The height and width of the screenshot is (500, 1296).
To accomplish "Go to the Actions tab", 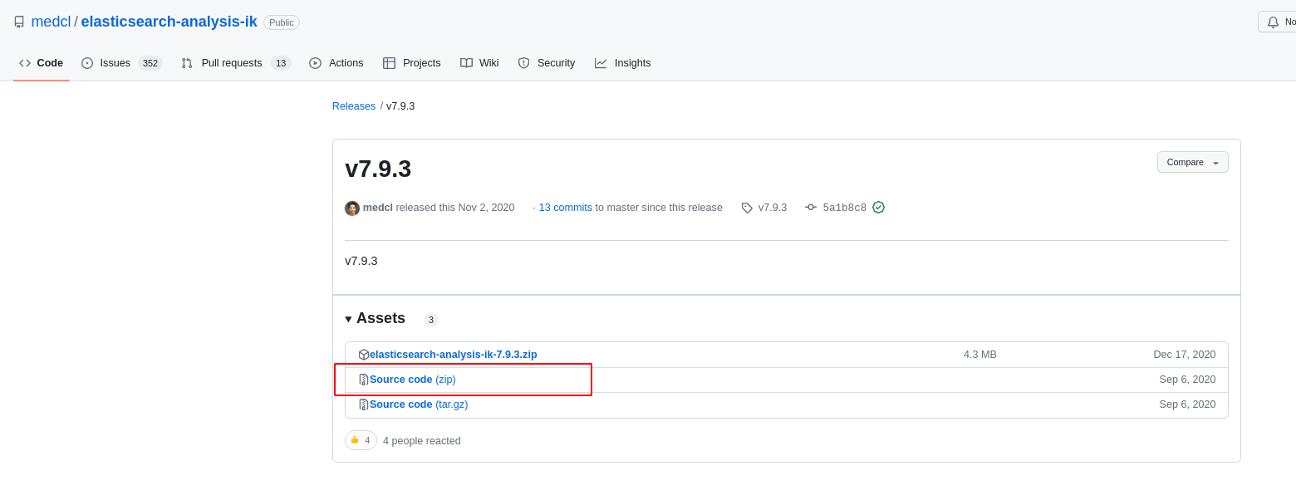I will pos(336,63).
